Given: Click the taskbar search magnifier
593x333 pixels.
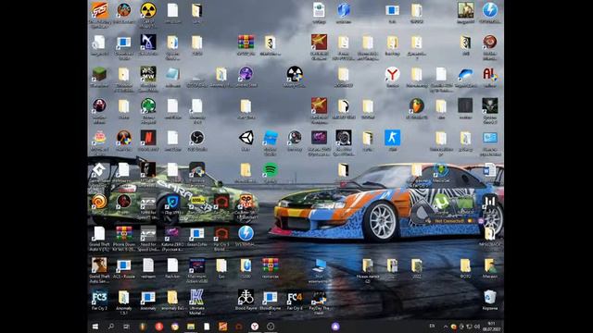Looking at the screenshot, I should coord(111,327).
